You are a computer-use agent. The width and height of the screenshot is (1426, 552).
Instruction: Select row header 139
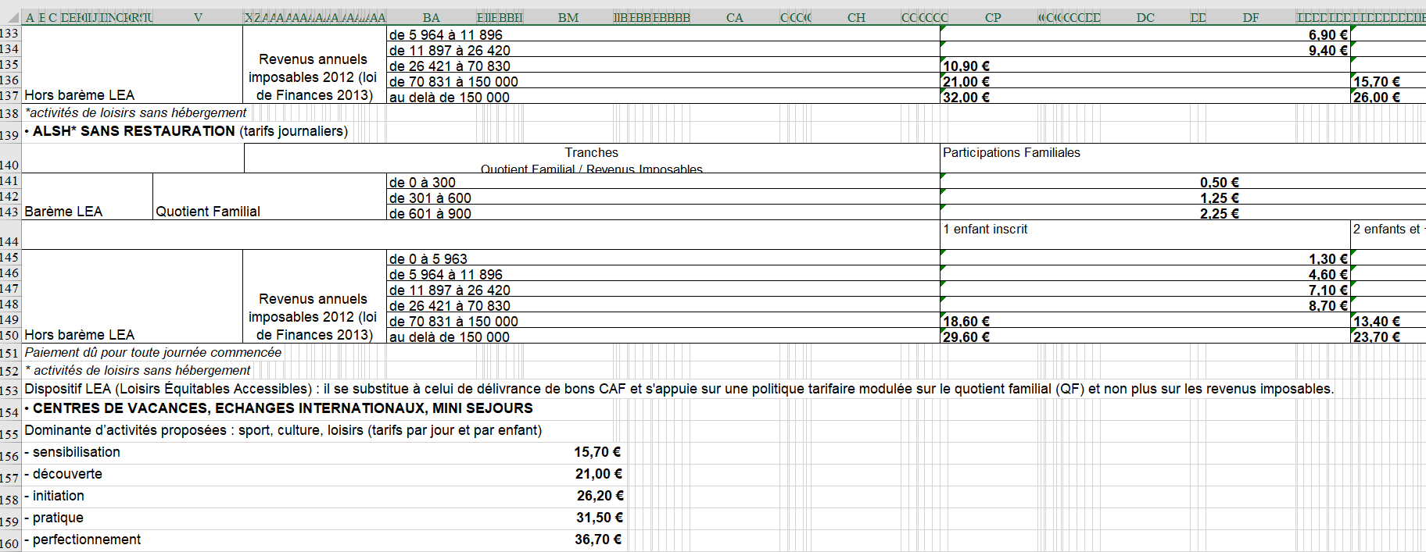[x=9, y=134]
